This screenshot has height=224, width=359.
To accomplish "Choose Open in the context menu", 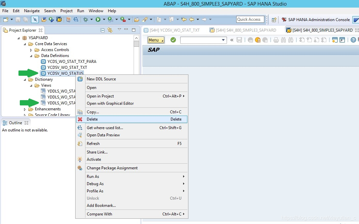I will pyautogui.click(x=132, y=88).
